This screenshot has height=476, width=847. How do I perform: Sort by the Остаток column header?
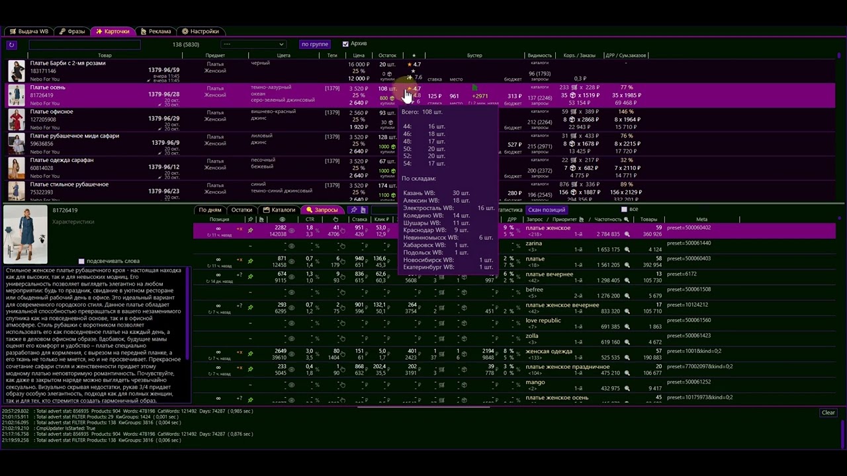pyautogui.click(x=387, y=56)
